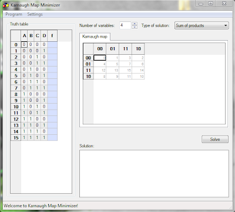
Task: Select Karnaugh map cell 8
Action: (x=100, y=77)
